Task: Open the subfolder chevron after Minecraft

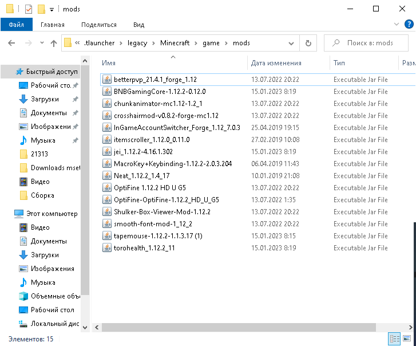Action: [196, 43]
